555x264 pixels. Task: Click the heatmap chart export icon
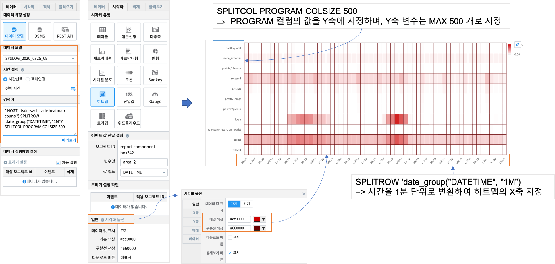pos(517,44)
